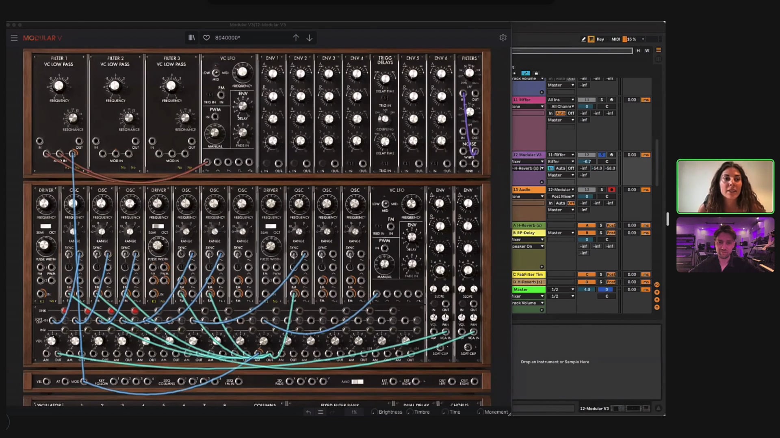Open All Channels dropdown on Riffer track
The image size is (780, 438).
point(561,107)
